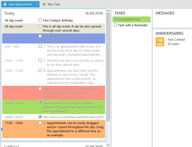This screenshot has width=192, height=147.
Task: Tick checkbox of low priority 10:00 appointment
Action: click(x=40, y=60)
